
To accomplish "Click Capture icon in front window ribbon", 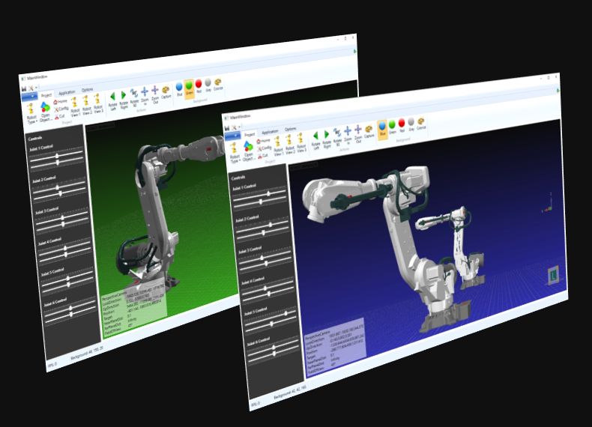I will pyautogui.click(x=369, y=130).
